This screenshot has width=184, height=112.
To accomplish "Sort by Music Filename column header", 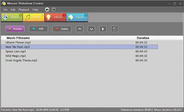I will click(x=18, y=38).
